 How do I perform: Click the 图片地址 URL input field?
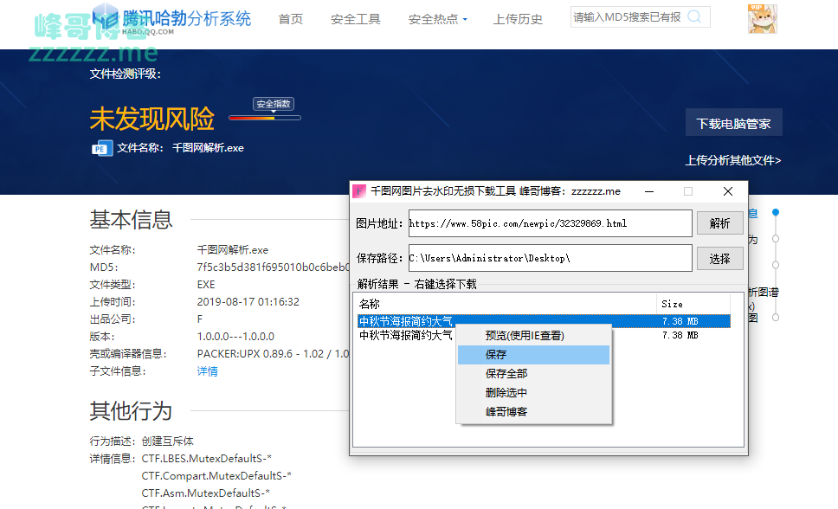click(550, 223)
